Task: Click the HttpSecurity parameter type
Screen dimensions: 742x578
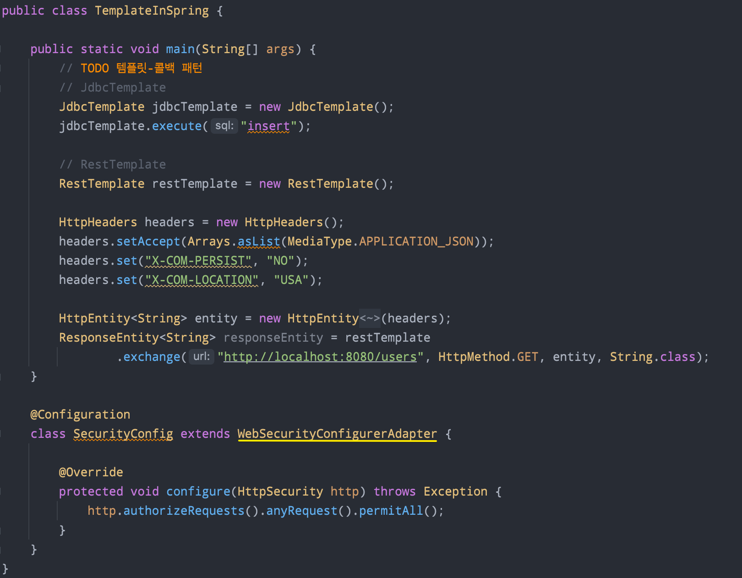Action: point(280,491)
